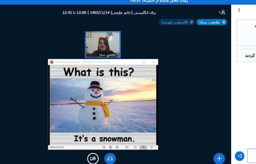
Task: Toggle the user list icon
Action: pos(223,12)
